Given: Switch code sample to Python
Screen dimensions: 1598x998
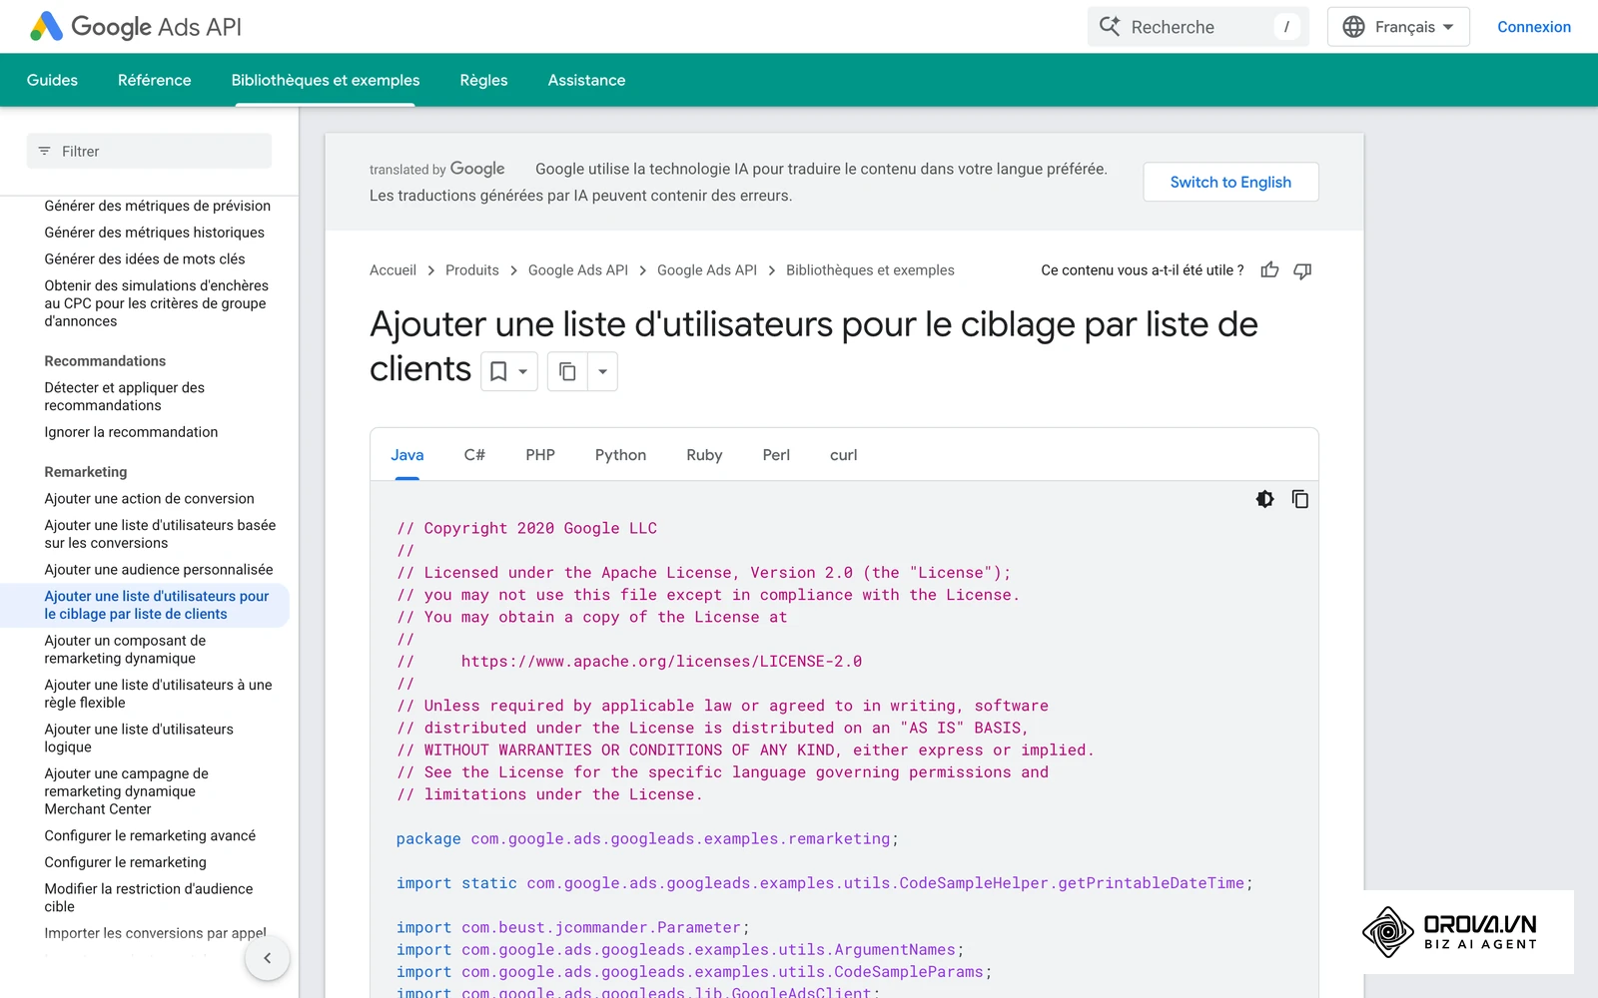Looking at the screenshot, I should pyautogui.click(x=620, y=455).
